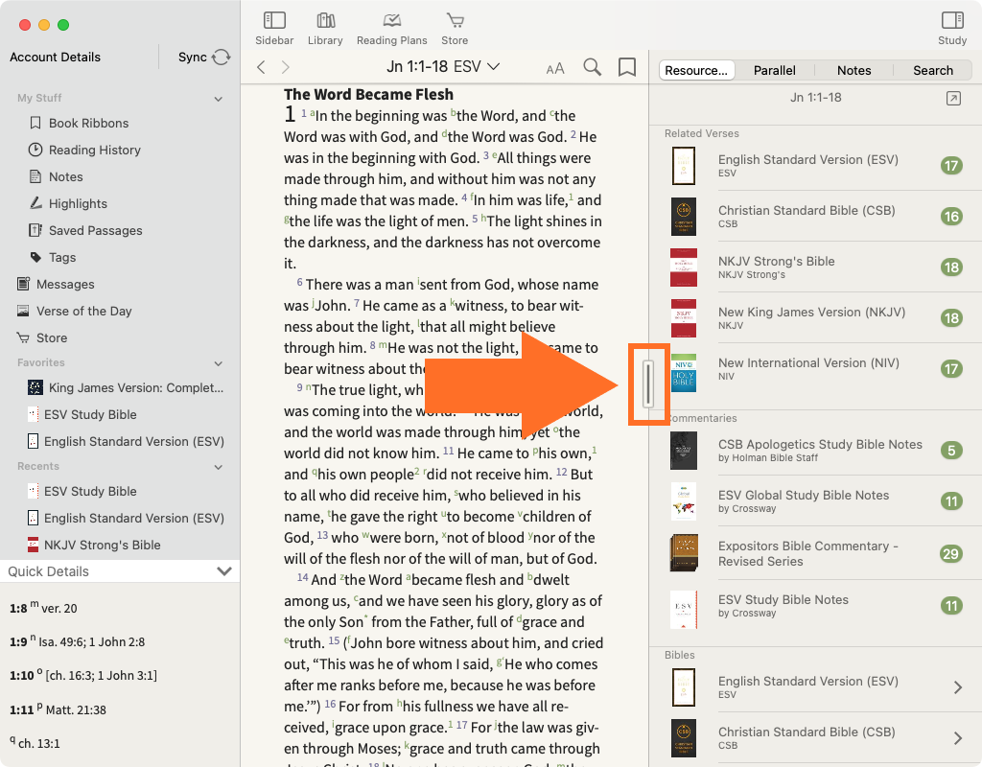Open Reading Plans icon
Image resolution: width=982 pixels, height=767 pixels.
pos(391,28)
